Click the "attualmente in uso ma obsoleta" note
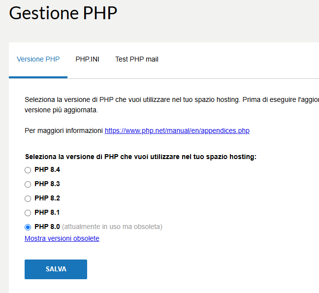This screenshot has height=293, width=319. point(112,227)
